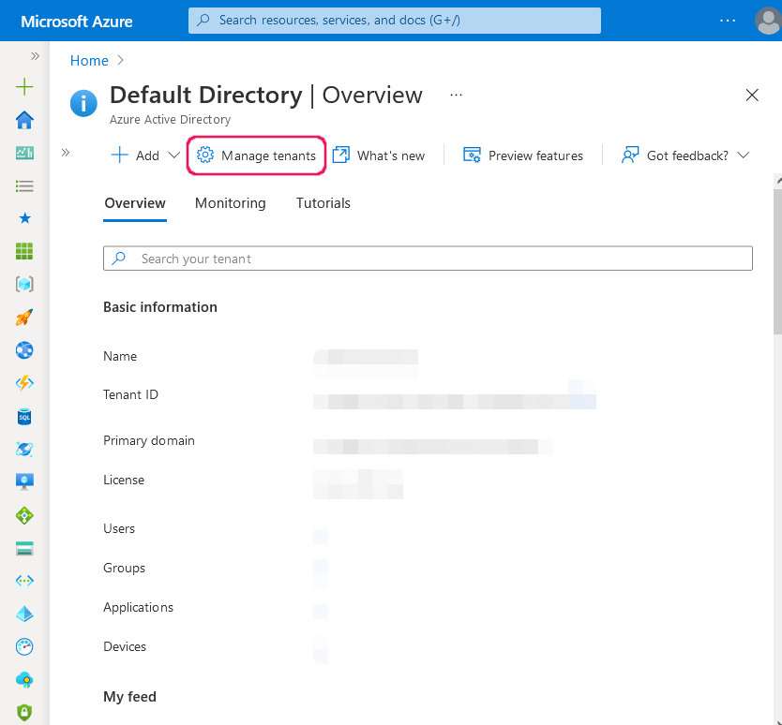Select the SQL databases icon
The width and height of the screenshot is (782, 725).
(24, 416)
